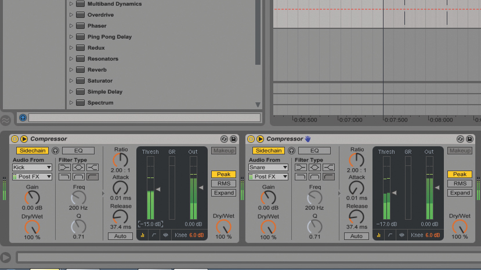Select high pass filter type in Kick compressor
The image size is (481, 270).
click(92, 176)
